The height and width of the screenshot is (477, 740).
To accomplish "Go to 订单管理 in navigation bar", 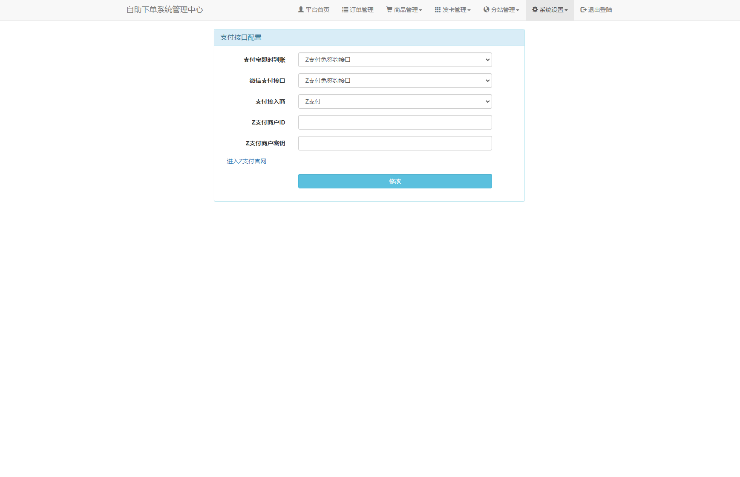I will (x=358, y=10).
